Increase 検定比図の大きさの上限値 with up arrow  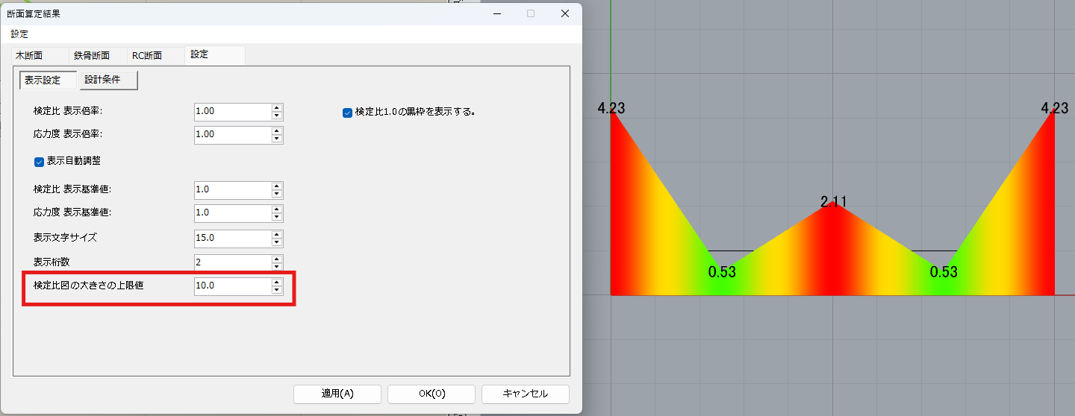click(277, 282)
